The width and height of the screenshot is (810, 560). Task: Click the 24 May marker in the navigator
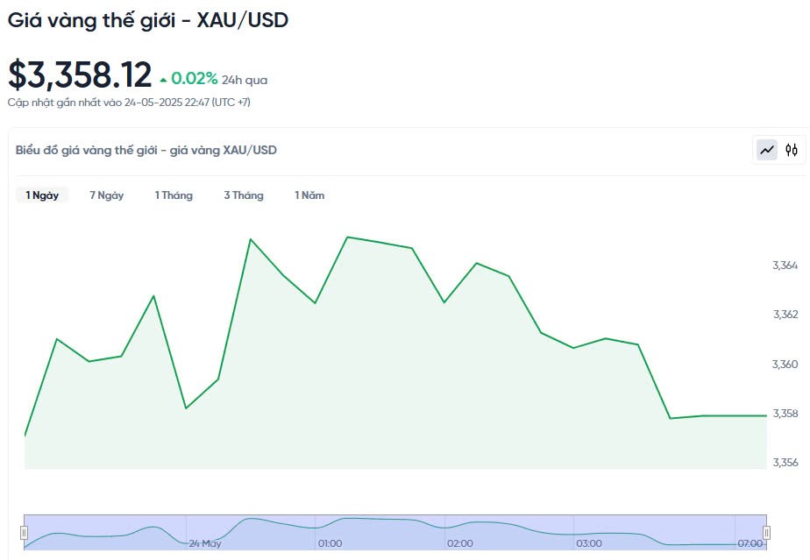pos(205,543)
